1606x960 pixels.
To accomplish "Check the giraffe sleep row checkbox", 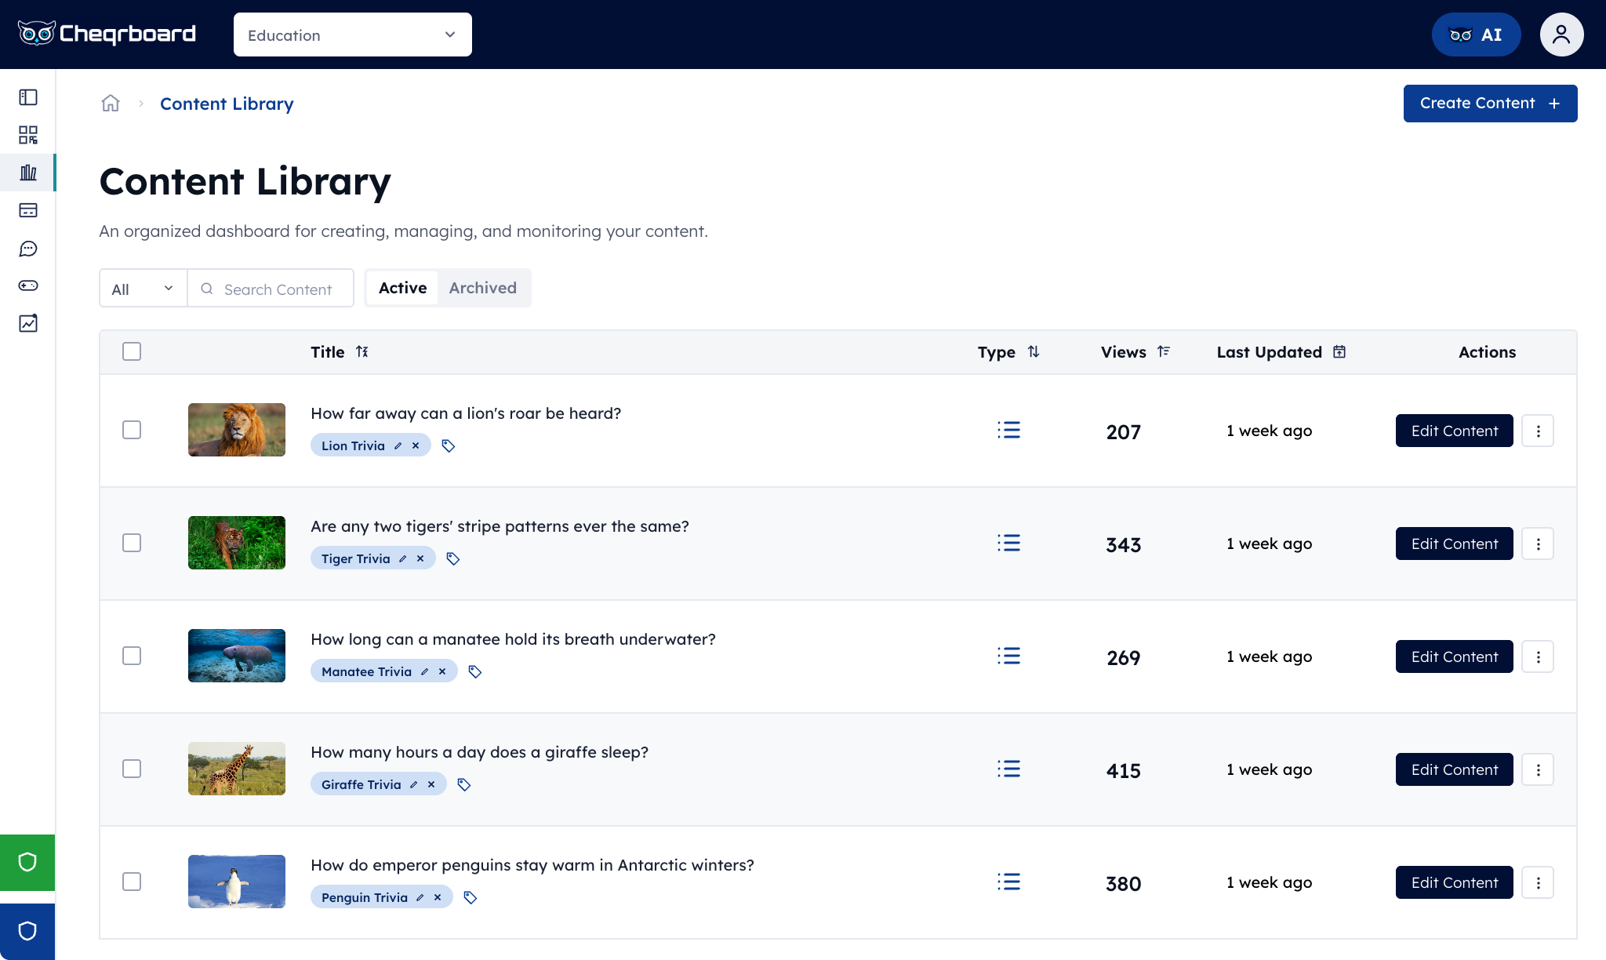I will [x=132, y=769].
